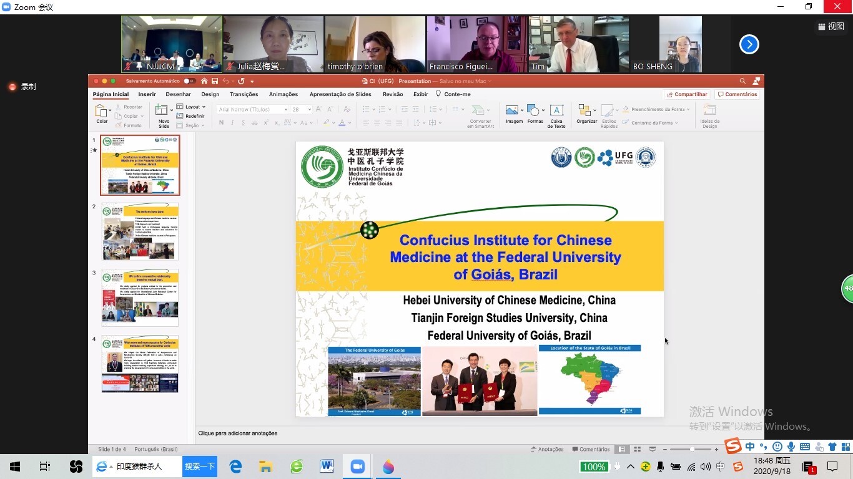
Task: Click the font color A swatch
Action: coord(341,123)
